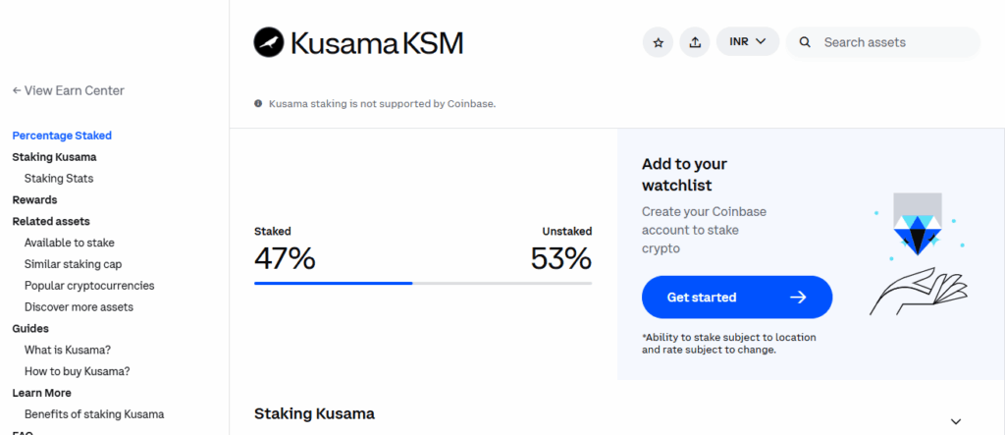Open What is Kusama? guide

pos(68,351)
